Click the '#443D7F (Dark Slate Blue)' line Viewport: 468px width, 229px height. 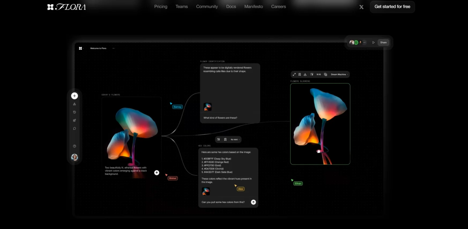click(217, 172)
